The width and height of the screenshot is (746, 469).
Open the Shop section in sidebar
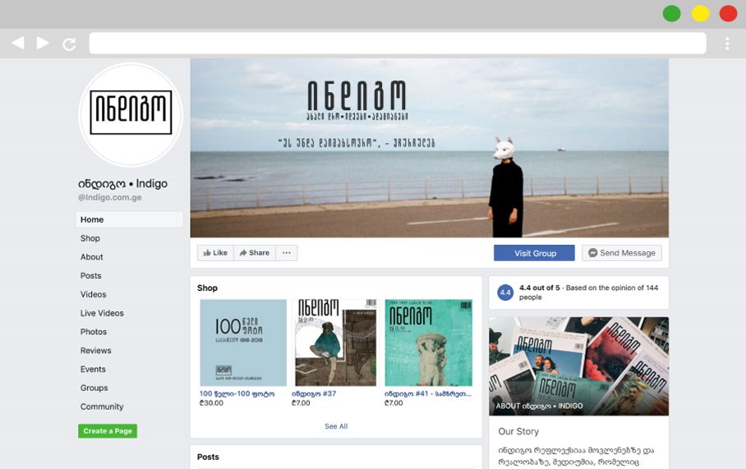[90, 238]
